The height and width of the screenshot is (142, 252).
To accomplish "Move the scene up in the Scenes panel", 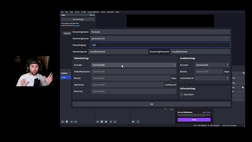I will pos(72,122).
